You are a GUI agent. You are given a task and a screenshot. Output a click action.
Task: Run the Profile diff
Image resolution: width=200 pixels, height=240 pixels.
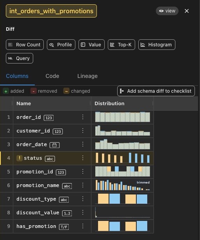pyautogui.click(x=61, y=45)
